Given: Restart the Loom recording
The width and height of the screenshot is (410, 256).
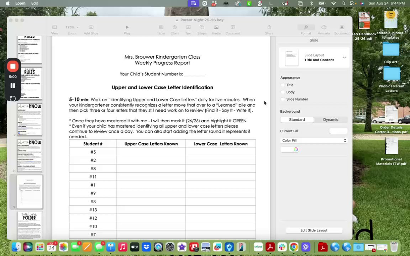Looking at the screenshot, I should [x=12, y=98].
